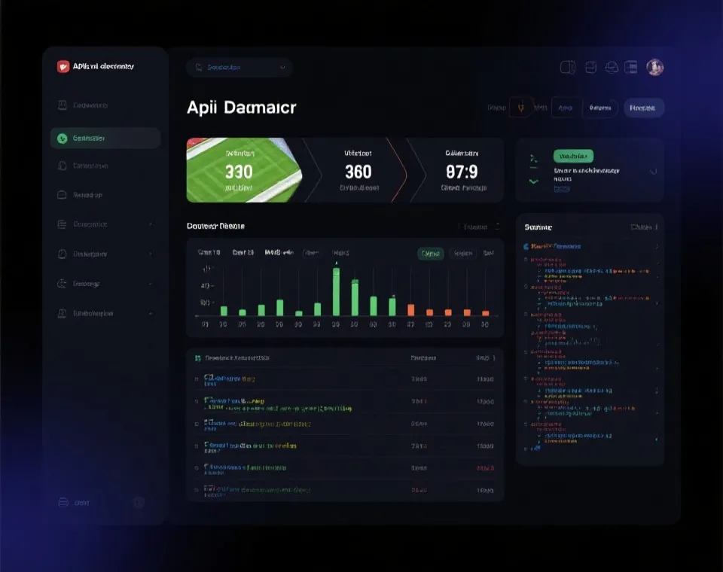The image size is (723, 572).
Task: Tick the last table row checkbox
Action: (197, 490)
